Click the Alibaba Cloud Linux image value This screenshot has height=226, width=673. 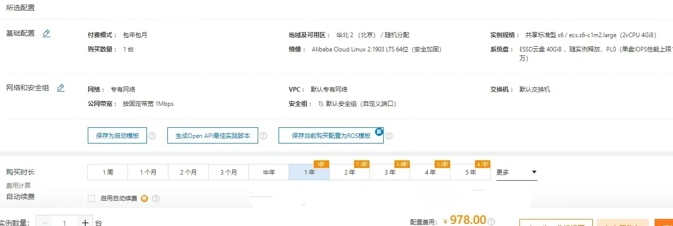(377, 49)
